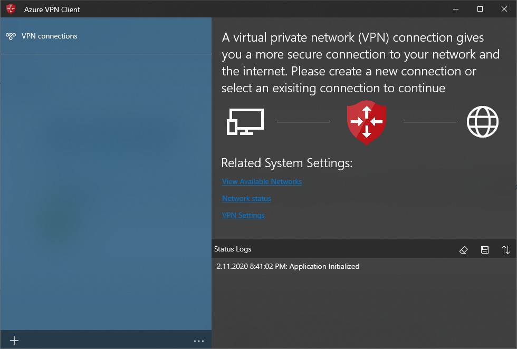The image size is (517, 349).
Task: Open the VPN Settings link
Action: (x=243, y=215)
